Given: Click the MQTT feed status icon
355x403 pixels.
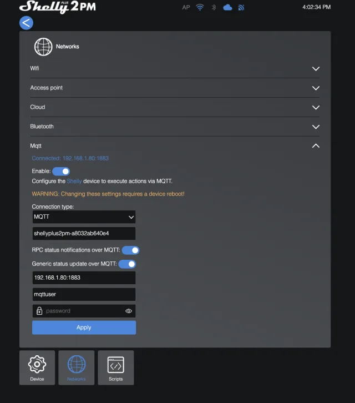Looking at the screenshot, I should (241, 7).
